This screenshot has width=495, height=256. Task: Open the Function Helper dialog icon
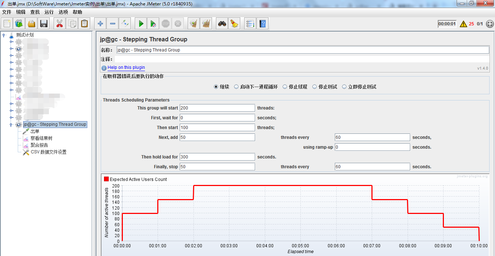coord(250,24)
